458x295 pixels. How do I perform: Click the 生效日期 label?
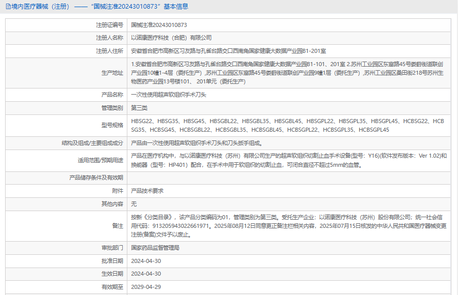click(x=112, y=274)
